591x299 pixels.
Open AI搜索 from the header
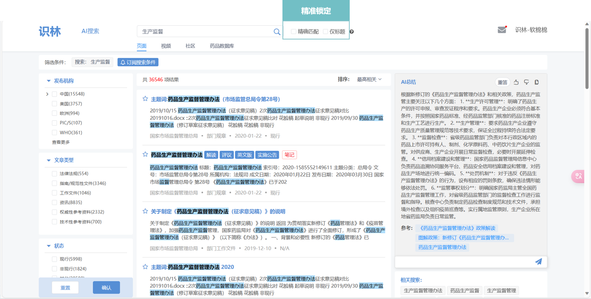[90, 31]
